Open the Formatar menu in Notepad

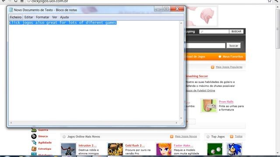coord(42,17)
